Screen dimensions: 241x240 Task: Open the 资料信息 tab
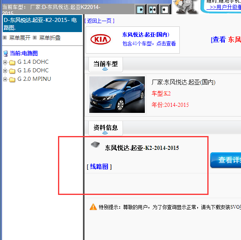[105, 128]
